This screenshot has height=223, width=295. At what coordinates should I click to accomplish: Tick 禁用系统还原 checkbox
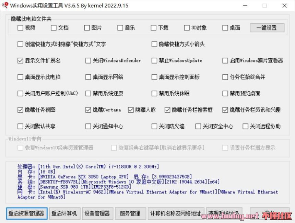88,93
